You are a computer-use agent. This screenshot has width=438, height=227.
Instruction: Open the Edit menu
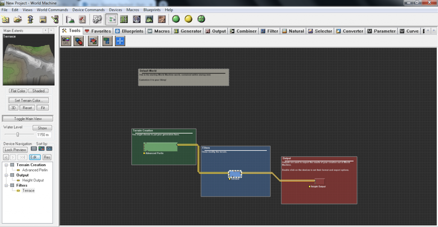[15, 10]
